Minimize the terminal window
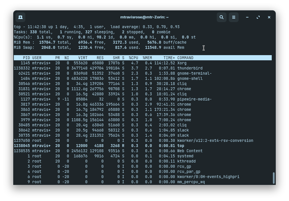This screenshot has width=289, height=201. pyautogui.click(x=247, y=17)
